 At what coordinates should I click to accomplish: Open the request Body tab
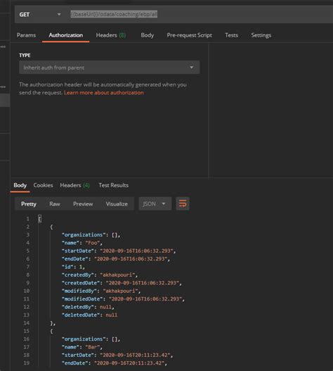(x=148, y=35)
